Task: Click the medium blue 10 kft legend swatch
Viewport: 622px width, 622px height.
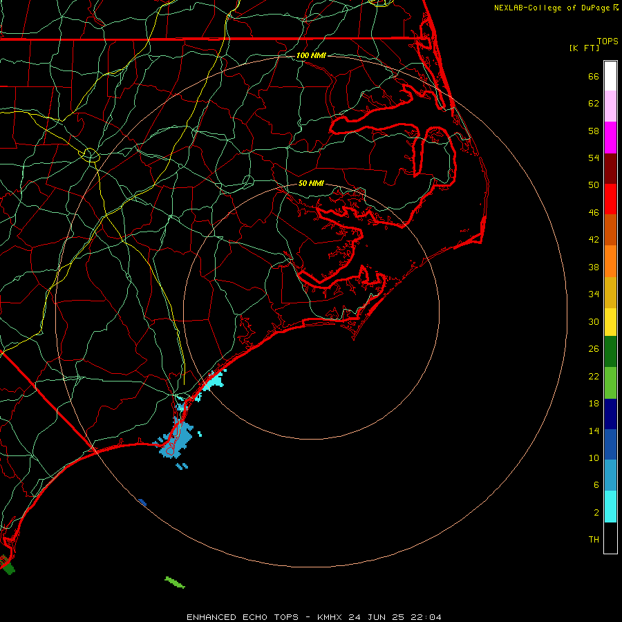Action: (x=610, y=444)
